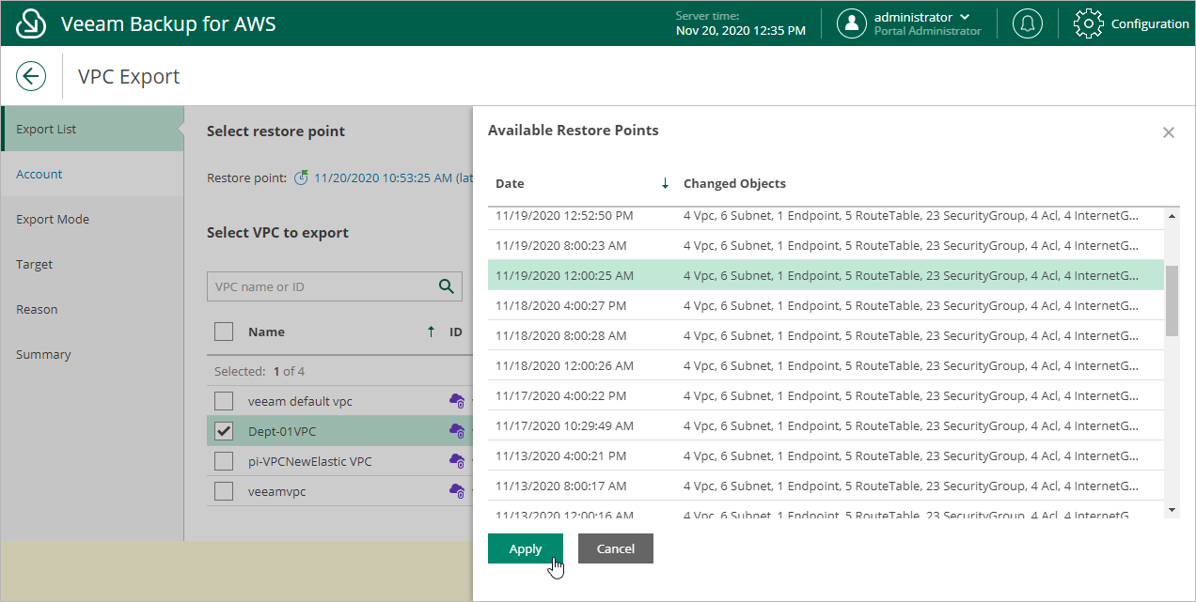Go back using the arrow circle button

(x=31, y=76)
